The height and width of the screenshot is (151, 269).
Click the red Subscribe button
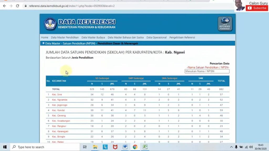tap(256, 8)
